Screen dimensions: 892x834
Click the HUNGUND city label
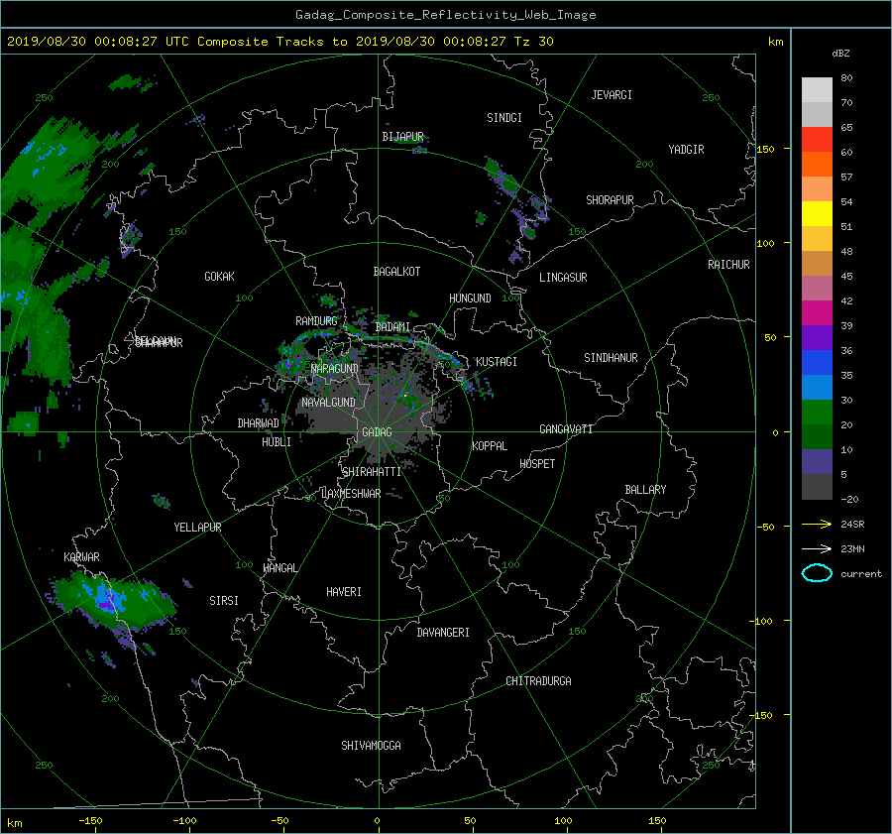(x=470, y=298)
